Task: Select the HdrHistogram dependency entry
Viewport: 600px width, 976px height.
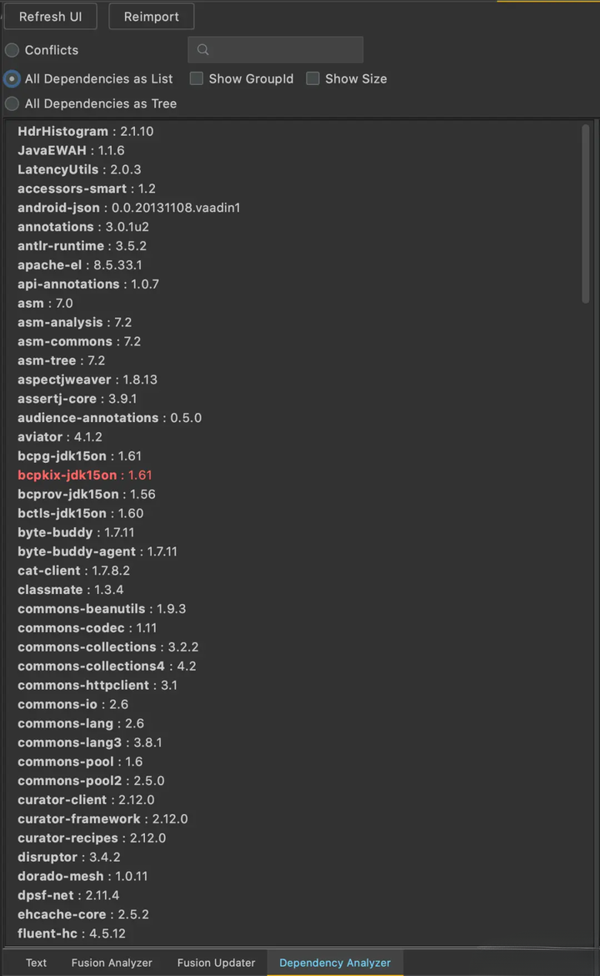Action: [86, 131]
